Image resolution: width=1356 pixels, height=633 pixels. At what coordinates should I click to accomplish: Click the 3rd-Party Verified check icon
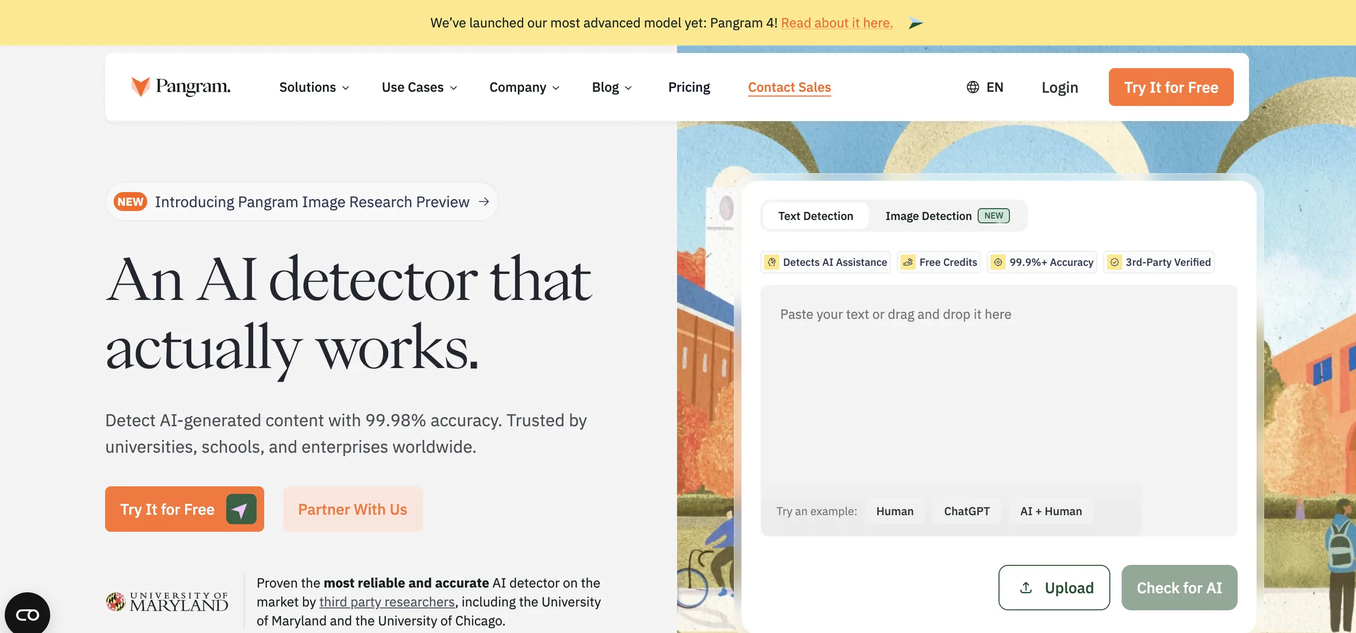point(1115,262)
